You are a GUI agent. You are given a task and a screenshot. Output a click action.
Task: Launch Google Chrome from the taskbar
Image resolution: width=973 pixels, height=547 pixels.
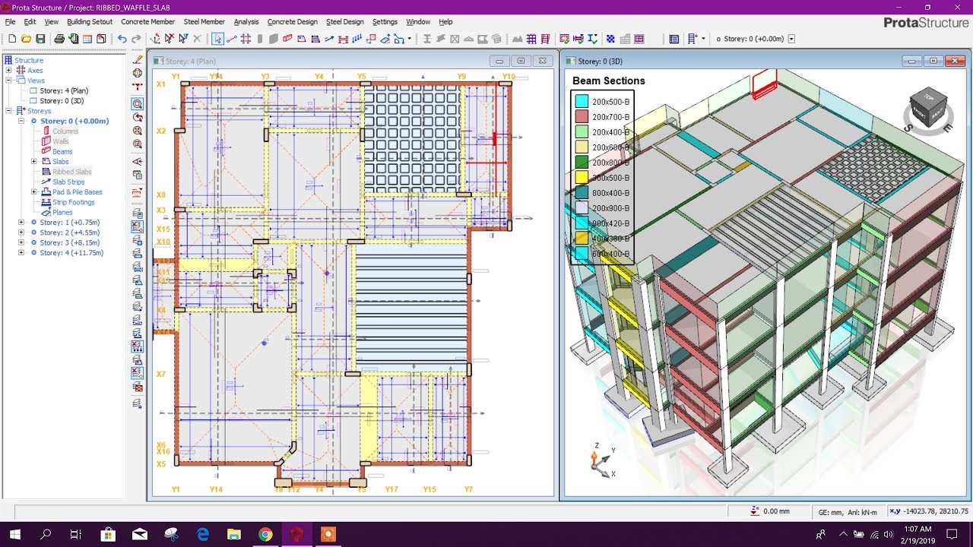click(x=265, y=536)
